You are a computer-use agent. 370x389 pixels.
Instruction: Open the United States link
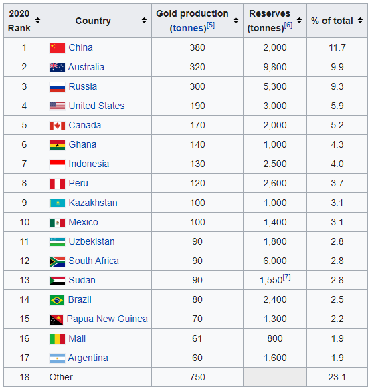pyautogui.click(x=96, y=106)
